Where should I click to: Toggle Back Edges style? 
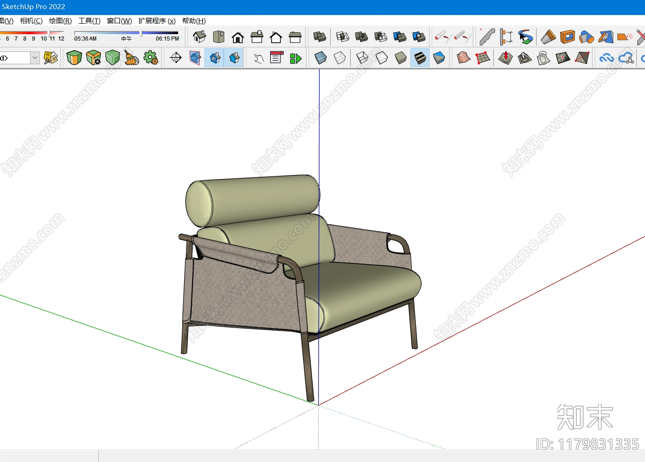coord(340,58)
